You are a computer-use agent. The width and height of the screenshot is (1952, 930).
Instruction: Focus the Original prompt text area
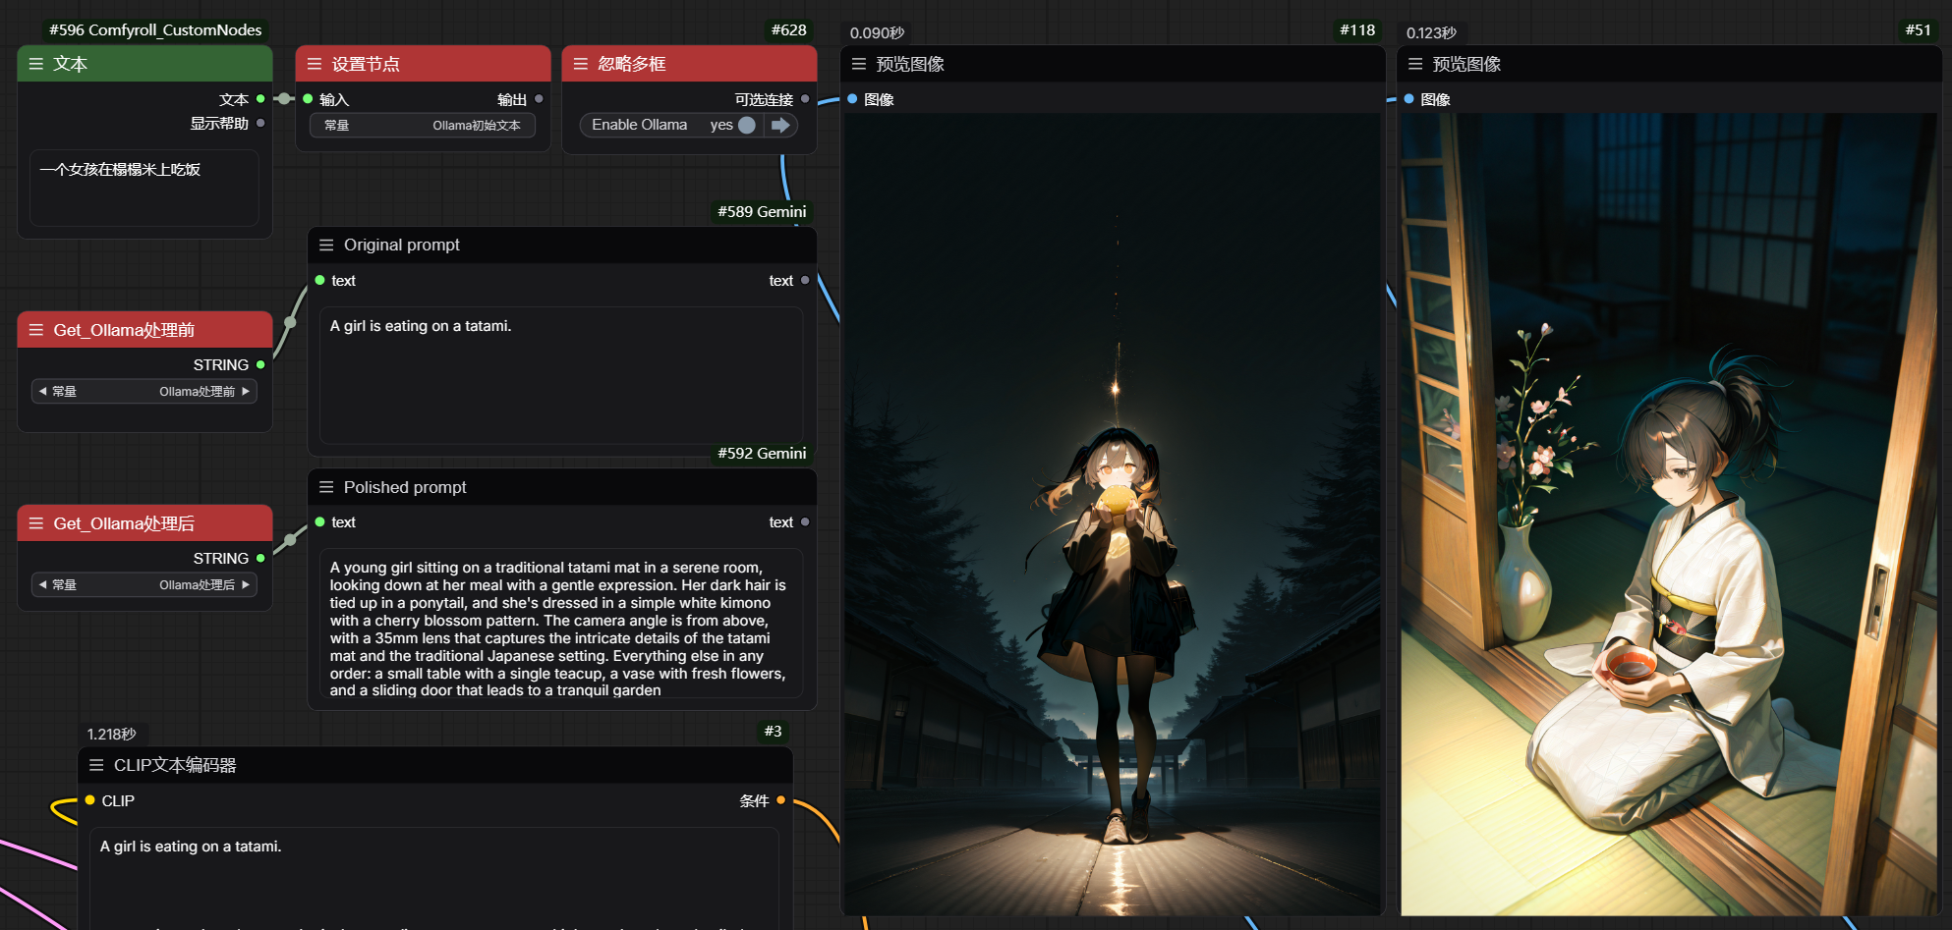(x=561, y=375)
